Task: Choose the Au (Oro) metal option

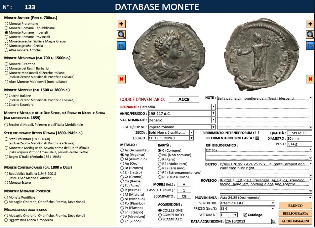Action: pyautogui.click(x=122, y=164)
